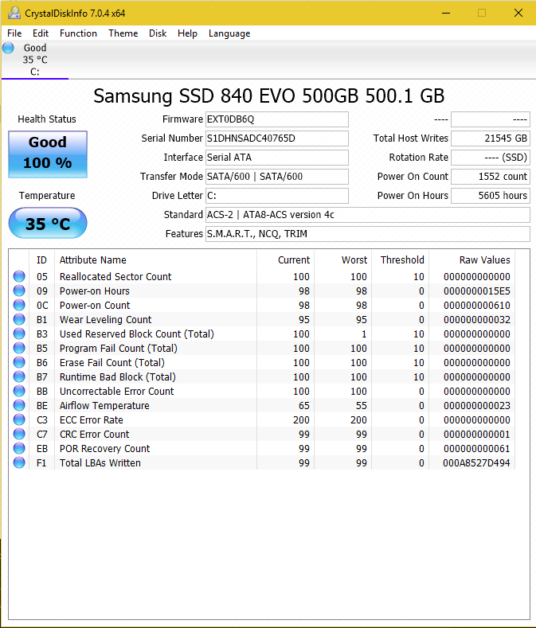Click status orb for Power-on Count row
The height and width of the screenshot is (628, 536).
pos(19,305)
